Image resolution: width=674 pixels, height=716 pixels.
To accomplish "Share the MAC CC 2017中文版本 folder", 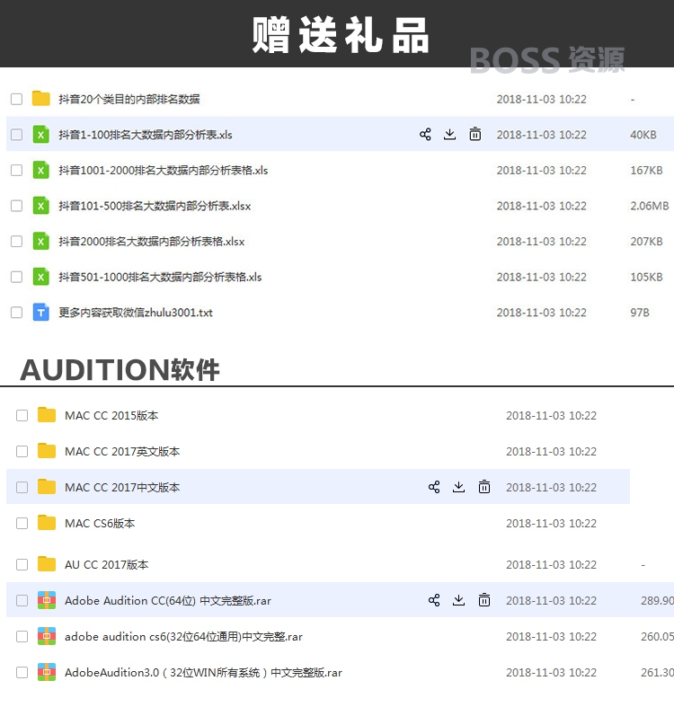I will coord(434,487).
